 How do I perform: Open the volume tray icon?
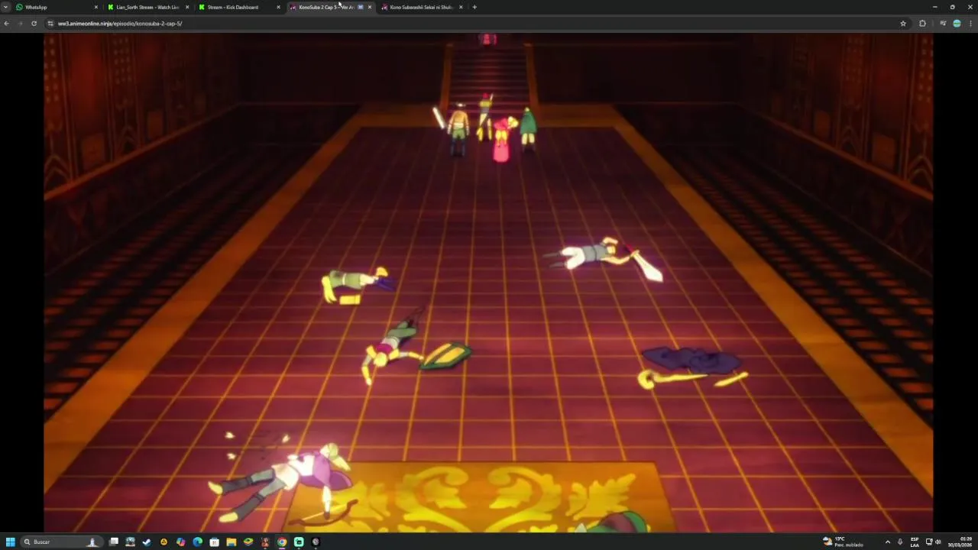click(938, 542)
